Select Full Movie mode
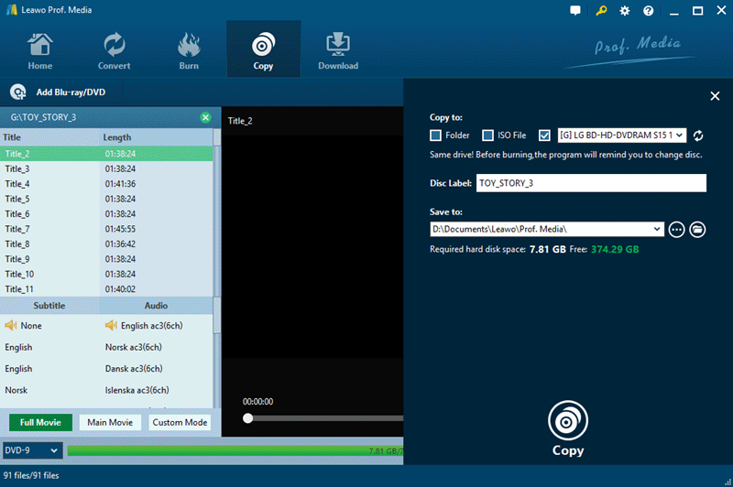This screenshot has height=487, width=733. 40,423
